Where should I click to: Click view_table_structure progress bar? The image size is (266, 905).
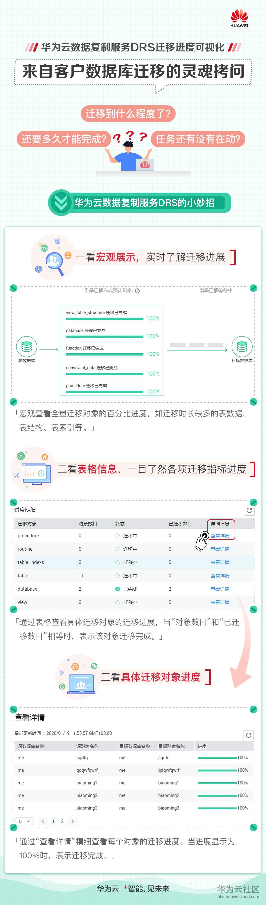click(105, 319)
